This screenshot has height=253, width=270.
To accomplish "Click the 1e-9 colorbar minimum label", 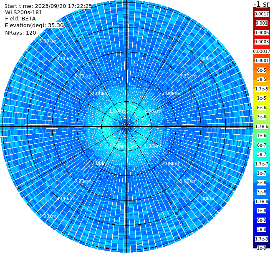I will (x=262, y=248).
